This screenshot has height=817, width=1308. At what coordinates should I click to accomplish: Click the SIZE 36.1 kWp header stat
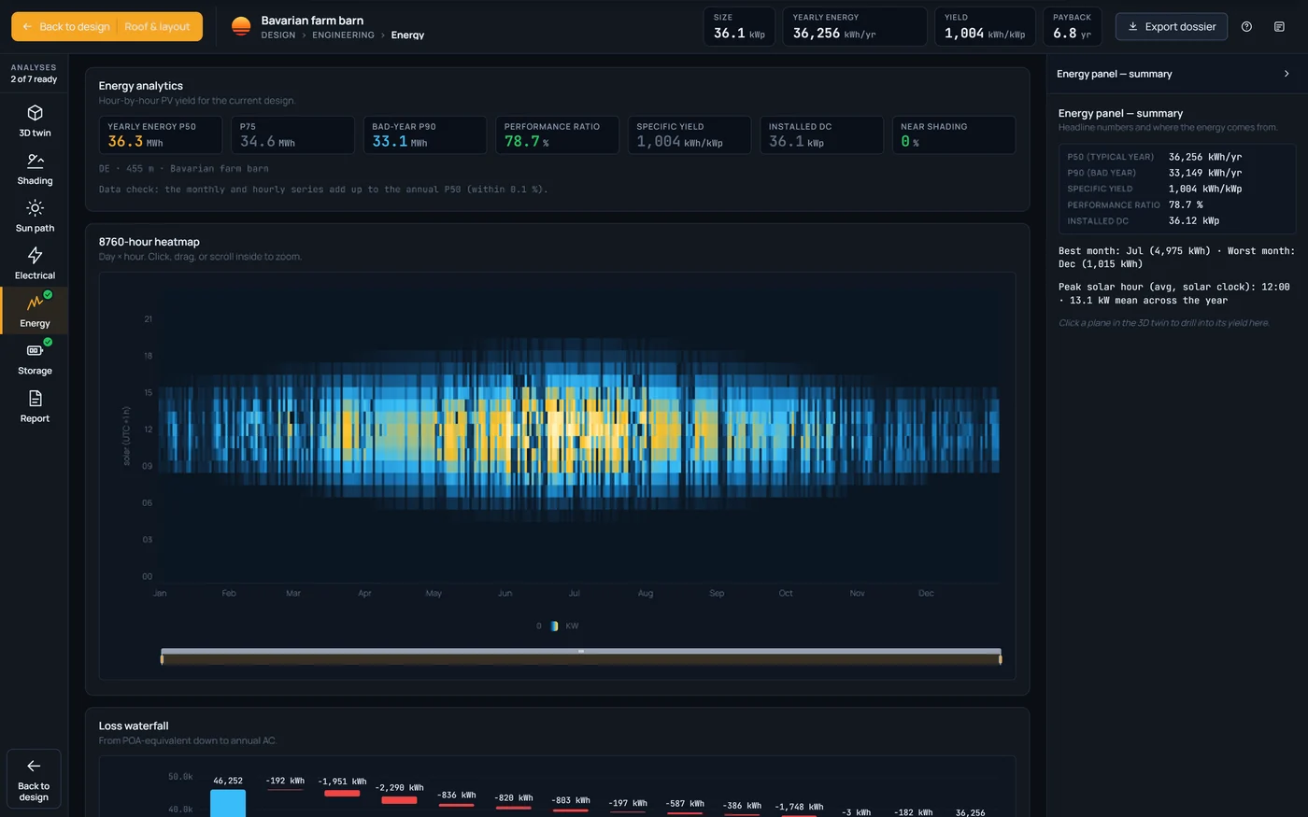(739, 27)
